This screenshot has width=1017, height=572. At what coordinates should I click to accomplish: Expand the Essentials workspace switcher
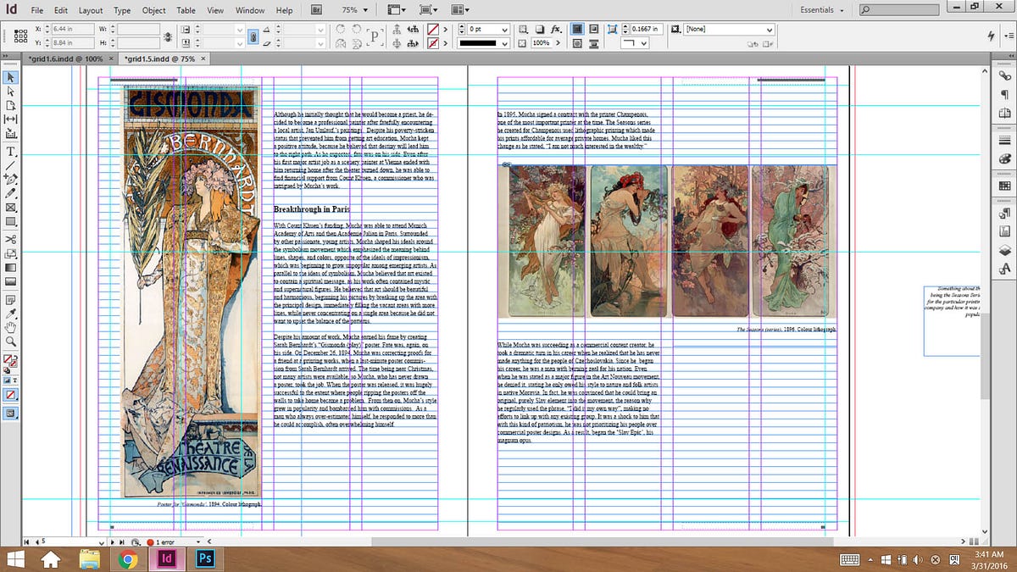click(x=821, y=10)
